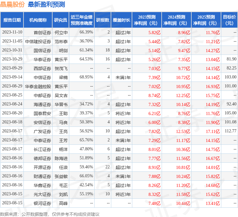
Task: Select the 机构简称 column header
Action: click(38, 20)
